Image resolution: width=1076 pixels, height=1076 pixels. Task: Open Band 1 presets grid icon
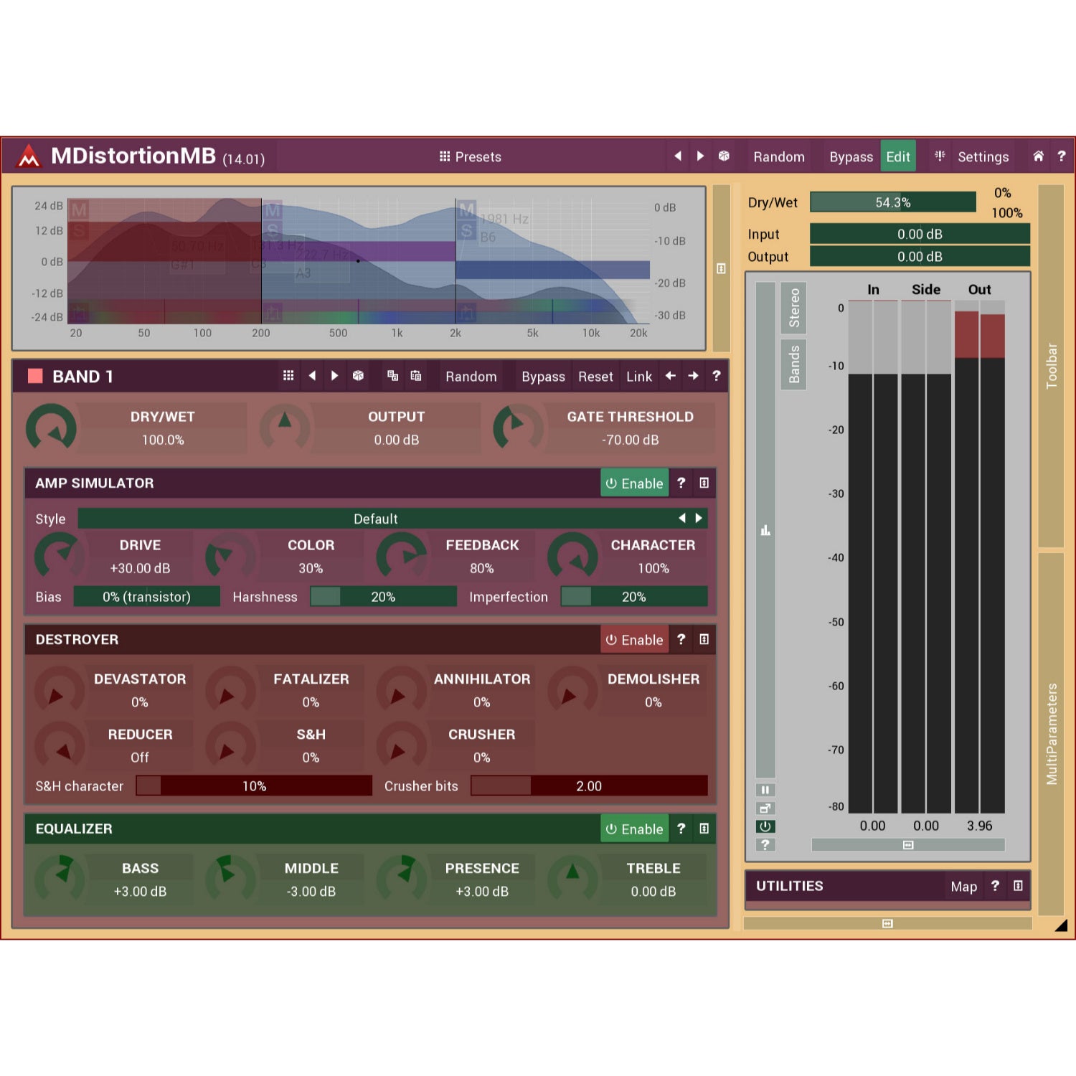point(288,376)
